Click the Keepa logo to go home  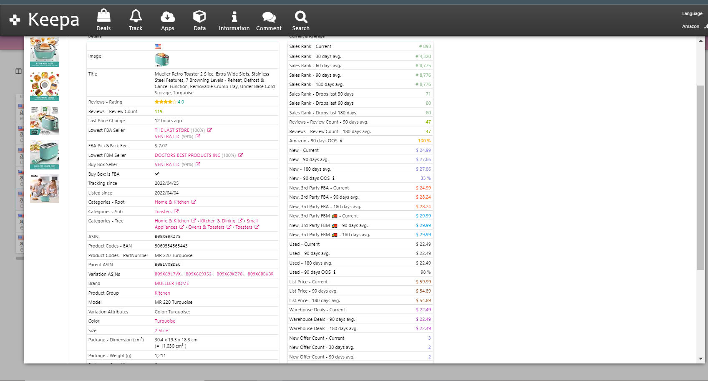click(44, 20)
